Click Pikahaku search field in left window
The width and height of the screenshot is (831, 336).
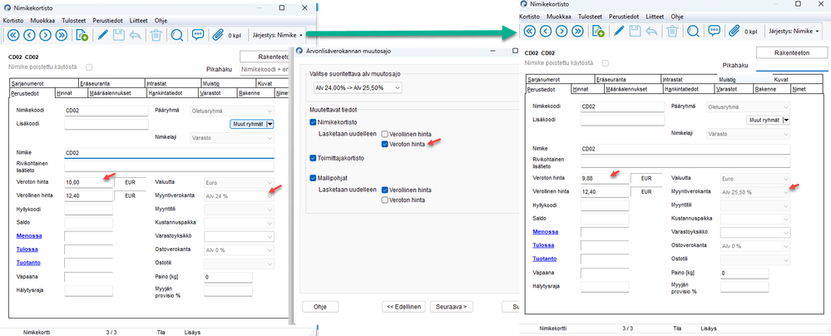[265, 69]
